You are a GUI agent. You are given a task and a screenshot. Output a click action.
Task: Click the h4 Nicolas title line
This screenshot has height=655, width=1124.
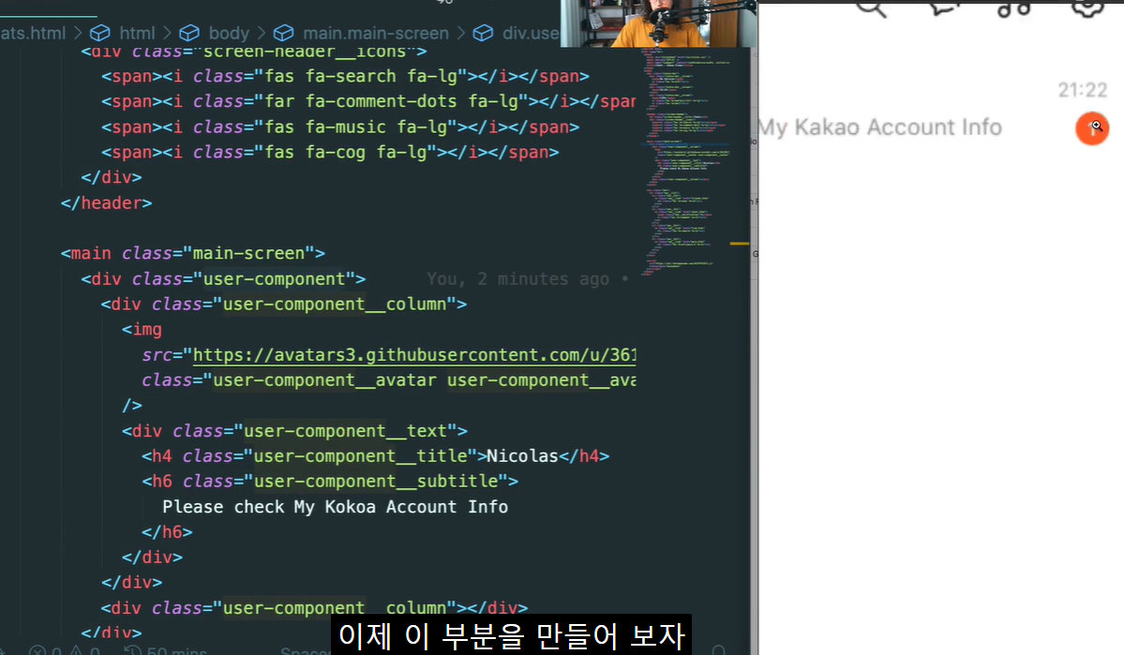(376, 456)
